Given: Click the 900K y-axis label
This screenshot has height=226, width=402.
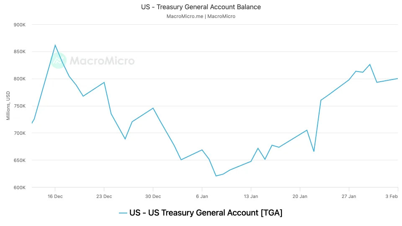Looking at the screenshot, I should coord(20,25).
